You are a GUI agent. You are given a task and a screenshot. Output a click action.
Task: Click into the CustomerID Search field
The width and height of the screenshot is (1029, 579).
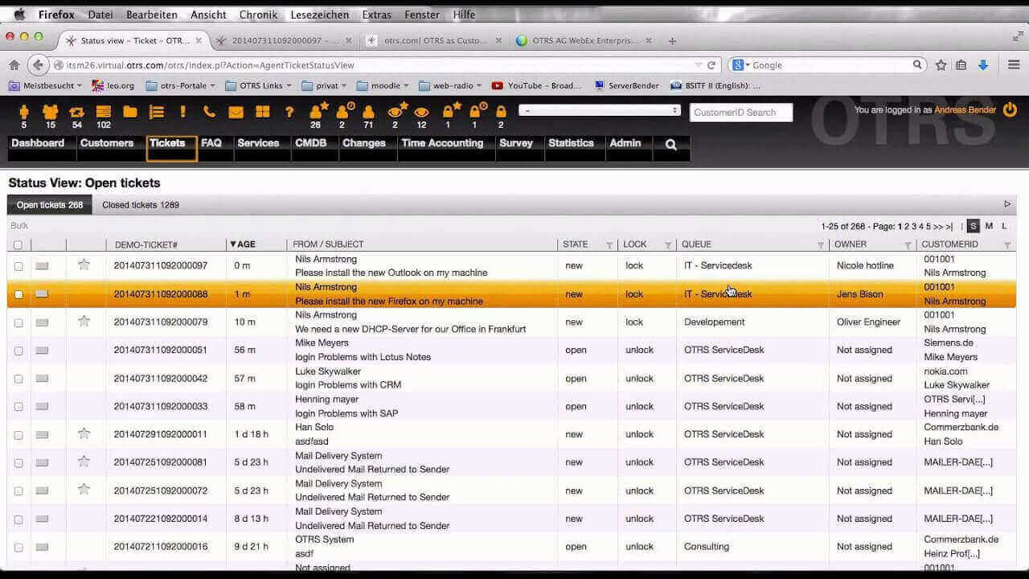coord(740,113)
